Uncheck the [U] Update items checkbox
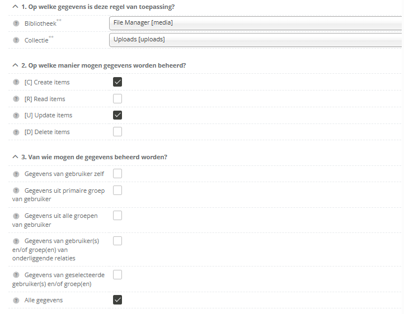The height and width of the screenshot is (314, 404). click(118, 115)
